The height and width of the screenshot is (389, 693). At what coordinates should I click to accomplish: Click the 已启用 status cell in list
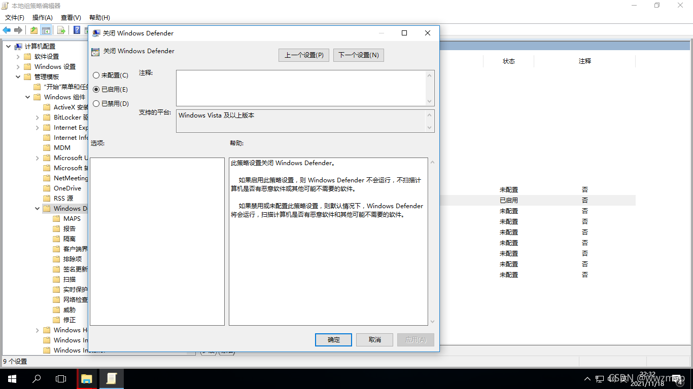(509, 201)
